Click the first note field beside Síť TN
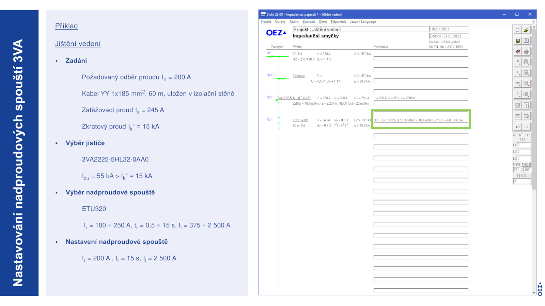545x306 pixels. tap(421, 58)
